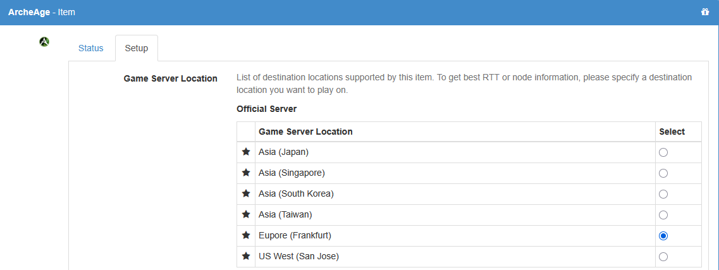
Task: Click the Asia (Taiwan) location text
Action: tap(285, 214)
